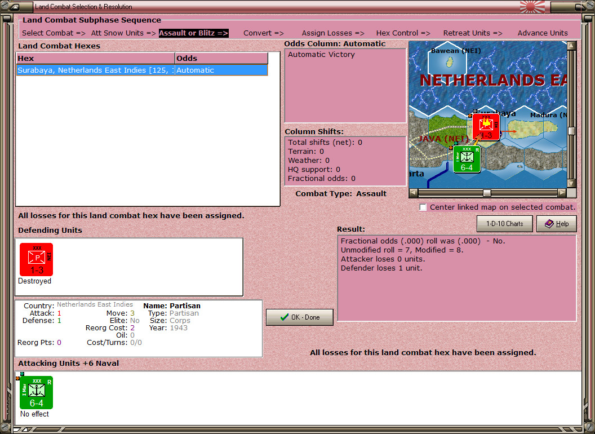The width and height of the screenshot is (595, 434).
Task: Click the Automatic Victory text
Action: (321, 54)
